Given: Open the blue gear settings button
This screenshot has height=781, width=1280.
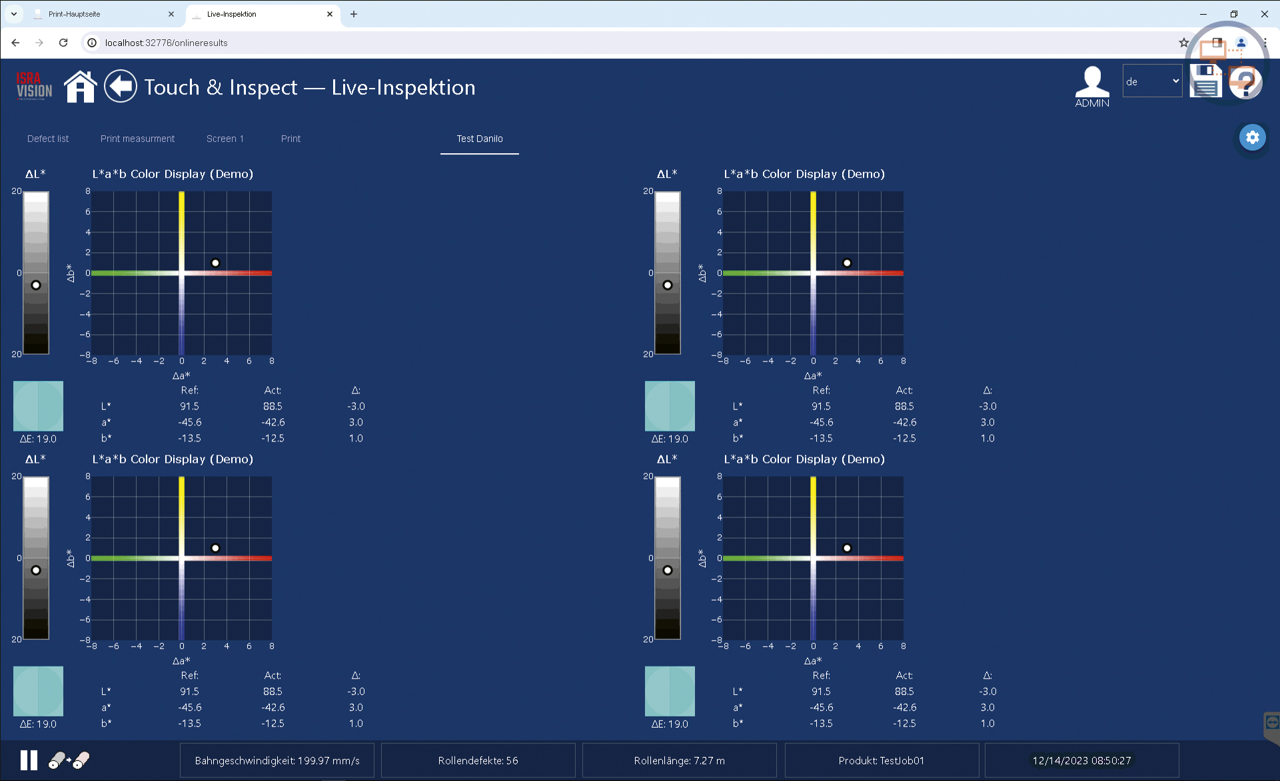Looking at the screenshot, I should 1252,137.
